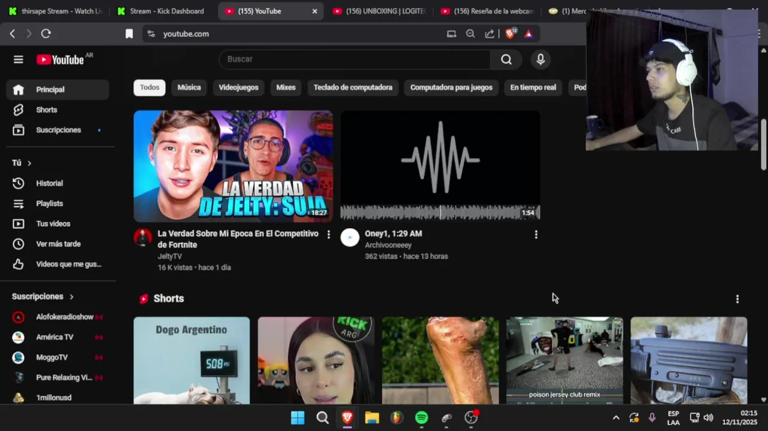The image size is (768, 431).
Task: Open MoggoTV subscription channel
Action: 57,357
